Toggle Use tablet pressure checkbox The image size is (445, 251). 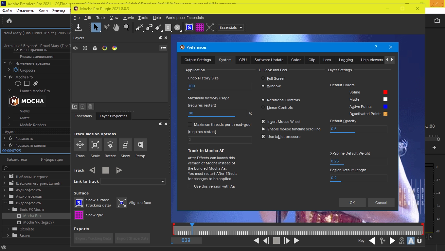pyautogui.click(x=263, y=137)
